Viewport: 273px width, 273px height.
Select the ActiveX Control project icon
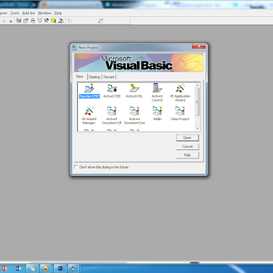click(157, 93)
